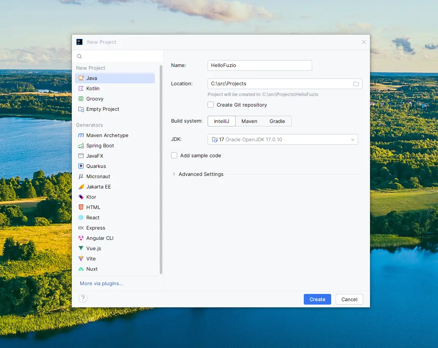The height and width of the screenshot is (348, 438).
Task: Select the Express generator icon
Action: point(81,228)
